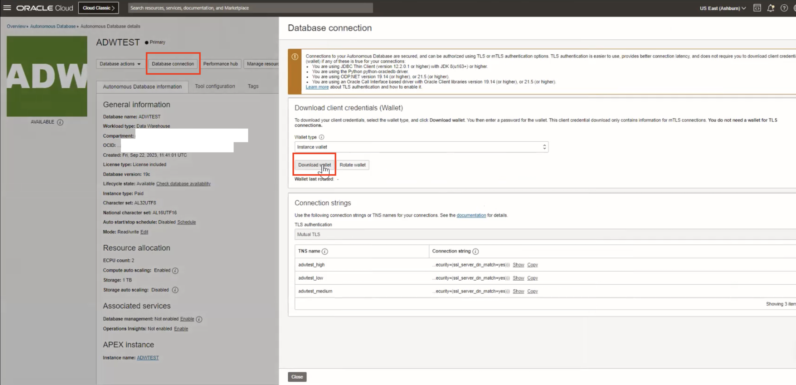
Task: Open the Mutual TLS authentication dropdown
Action: tap(544, 234)
